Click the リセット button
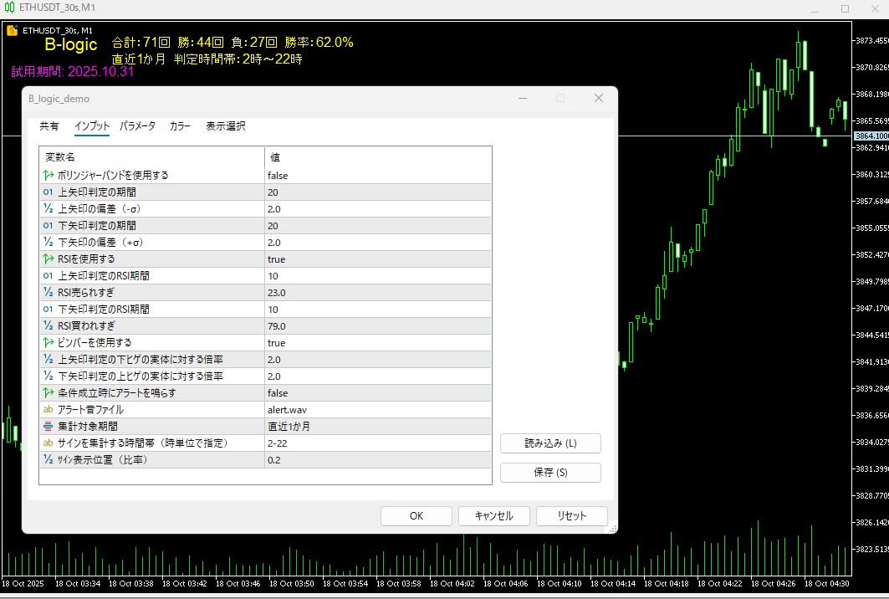Screen dimensions: 889x599 (x=572, y=516)
